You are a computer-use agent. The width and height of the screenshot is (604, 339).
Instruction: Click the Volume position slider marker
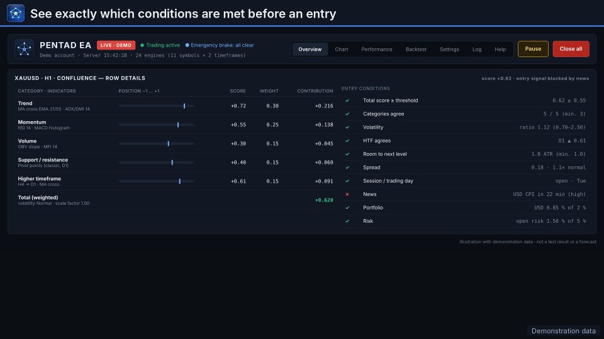click(169, 144)
